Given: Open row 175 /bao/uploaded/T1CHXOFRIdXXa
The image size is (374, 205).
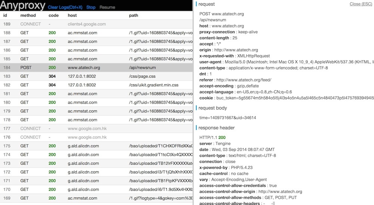Looking at the screenshot, I should (96, 146).
